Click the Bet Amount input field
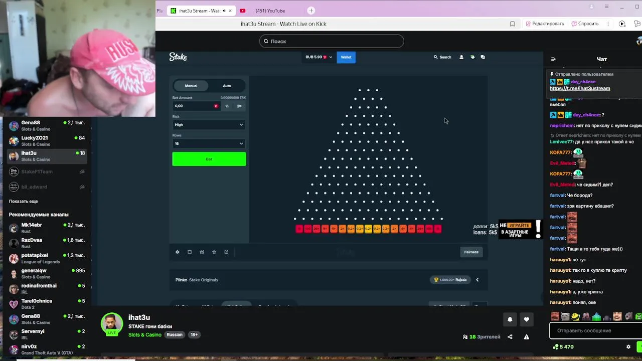Viewport: 642px width, 361px height. 196,106
